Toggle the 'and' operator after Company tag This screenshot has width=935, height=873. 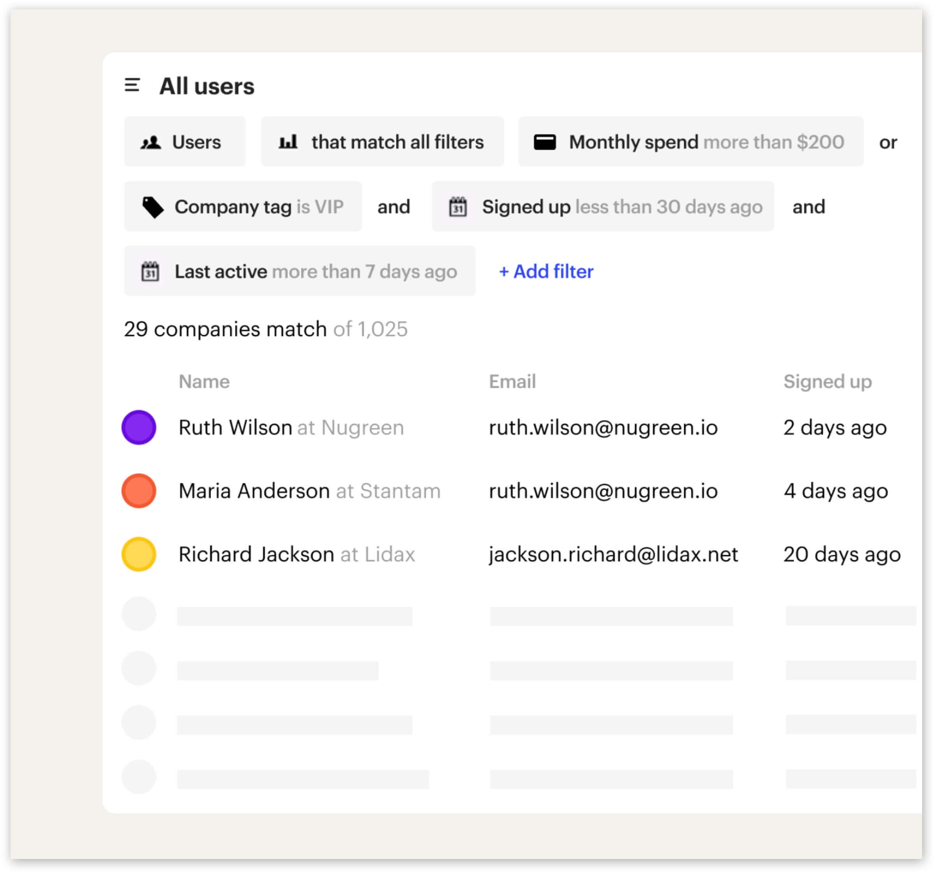pyautogui.click(x=394, y=207)
